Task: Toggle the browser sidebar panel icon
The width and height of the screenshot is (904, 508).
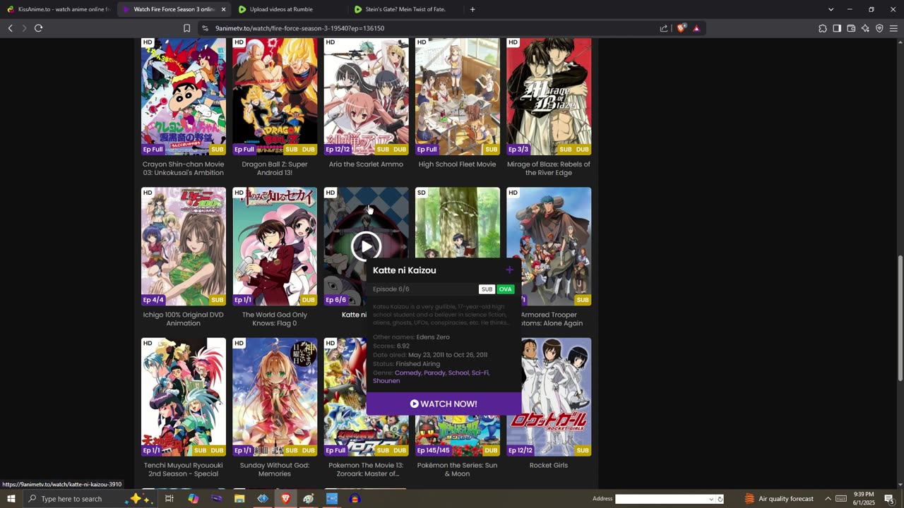Action: [x=837, y=28]
